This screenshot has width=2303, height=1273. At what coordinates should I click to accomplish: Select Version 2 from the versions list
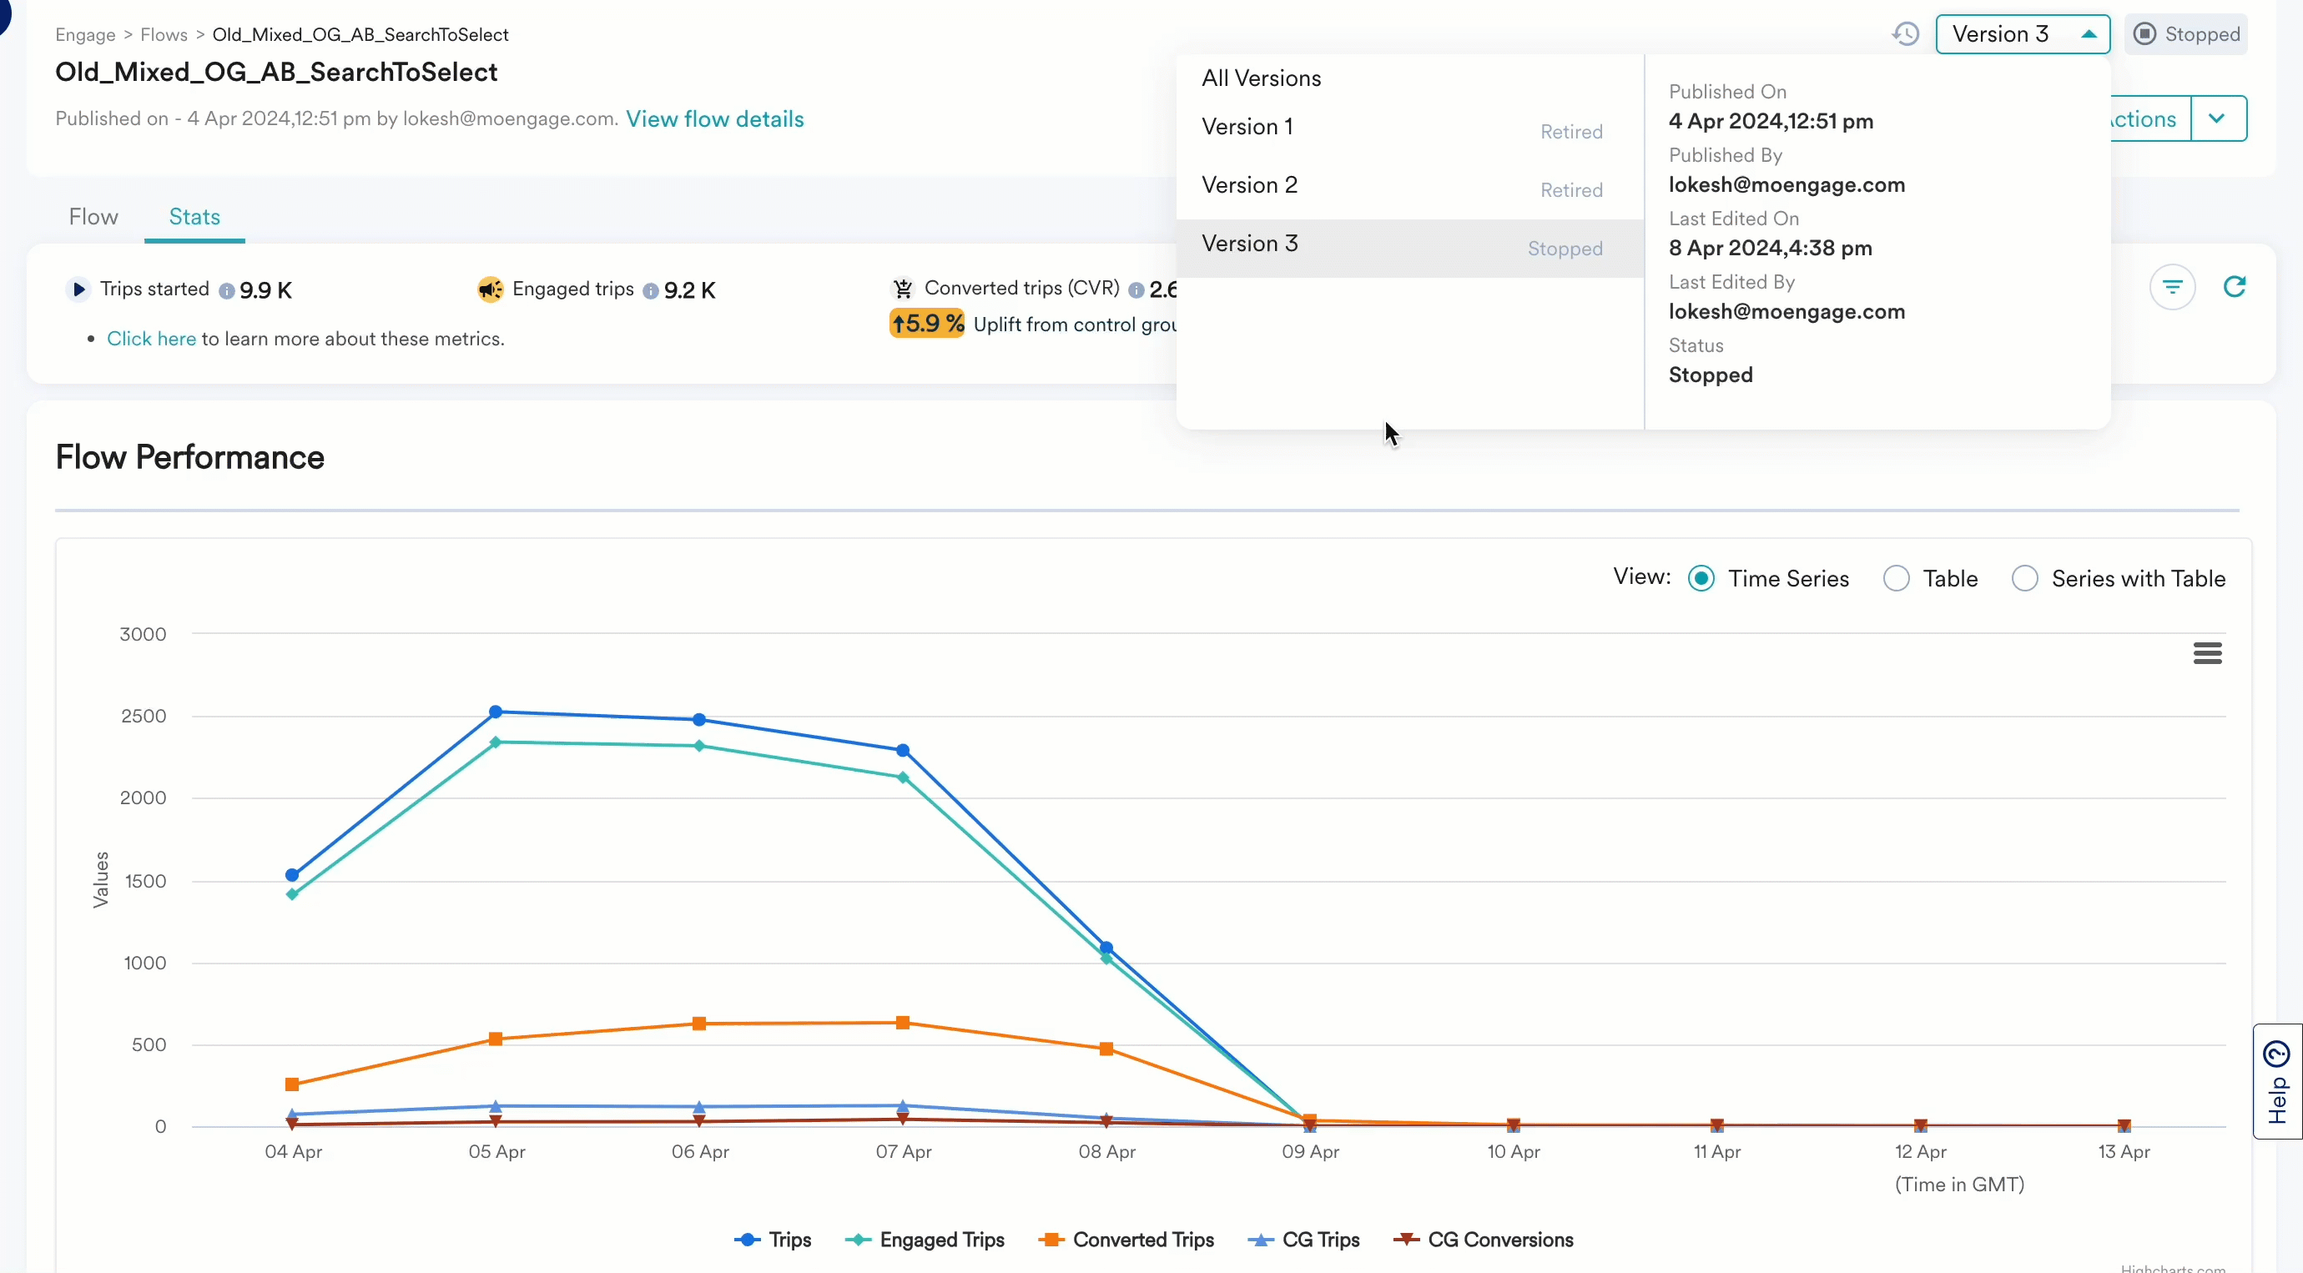pyautogui.click(x=1250, y=184)
